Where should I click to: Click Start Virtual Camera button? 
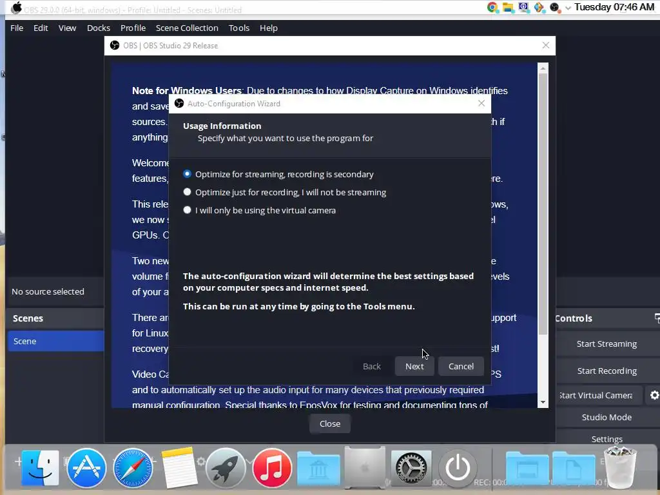pos(599,395)
